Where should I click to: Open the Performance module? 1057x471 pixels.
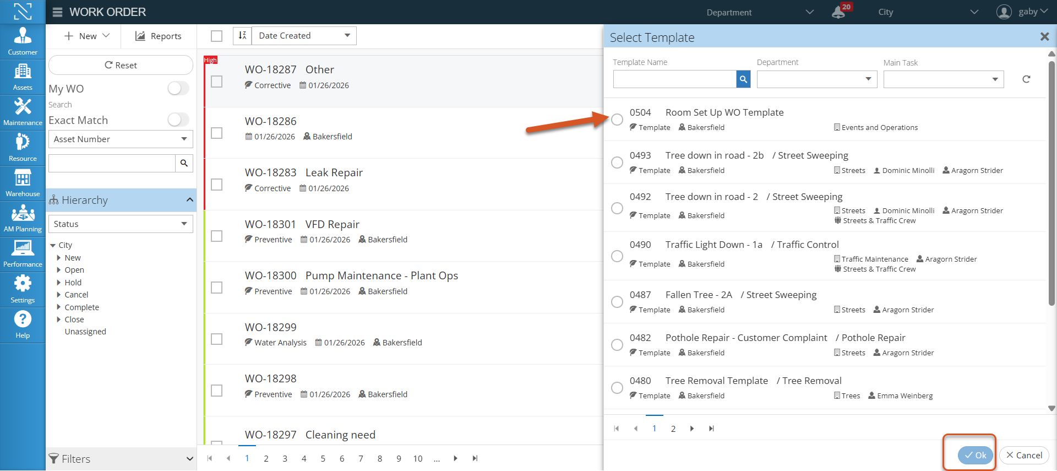[23, 253]
